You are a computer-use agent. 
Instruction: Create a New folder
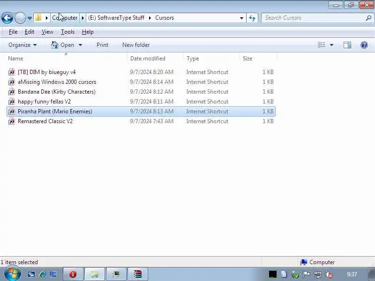tap(136, 45)
